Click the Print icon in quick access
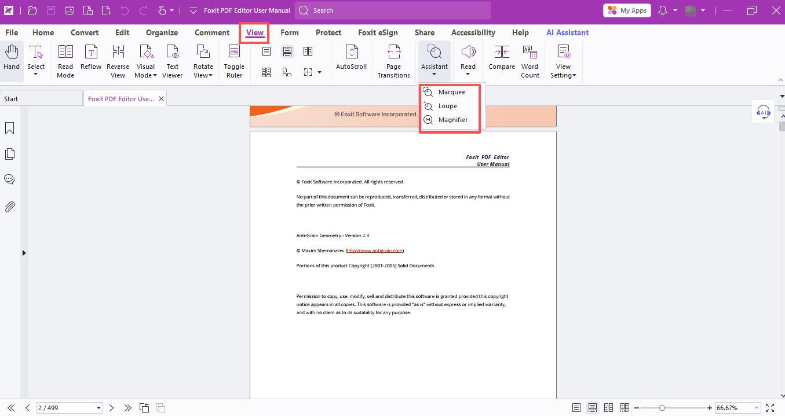The image size is (785, 416). coord(70,10)
